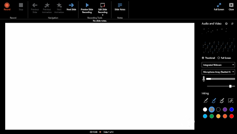Click the volume slider handle
The height and width of the screenshot is (134, 237).
[230, 86]
